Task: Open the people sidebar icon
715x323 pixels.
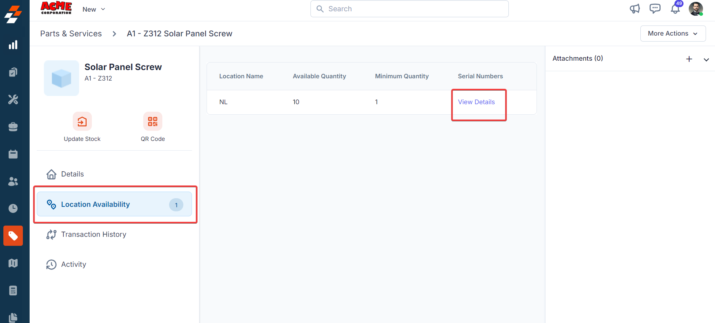Action: coord(13,181)
